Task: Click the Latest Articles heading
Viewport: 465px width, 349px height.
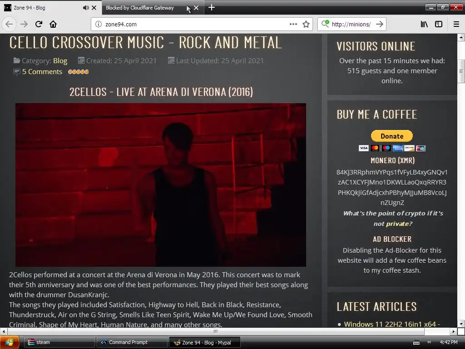Action: (x=376, y=307)
